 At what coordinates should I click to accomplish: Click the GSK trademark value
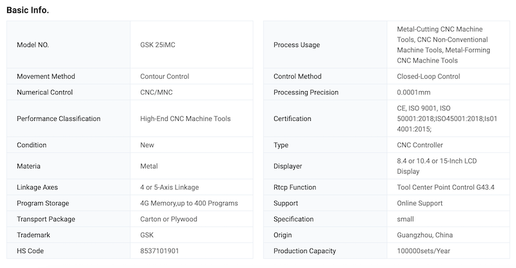147,235
